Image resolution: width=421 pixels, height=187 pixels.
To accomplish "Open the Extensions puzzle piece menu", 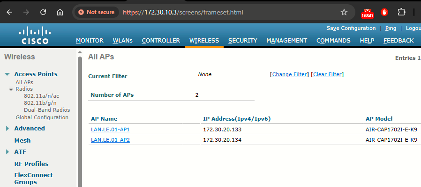I will click(401, 12).
